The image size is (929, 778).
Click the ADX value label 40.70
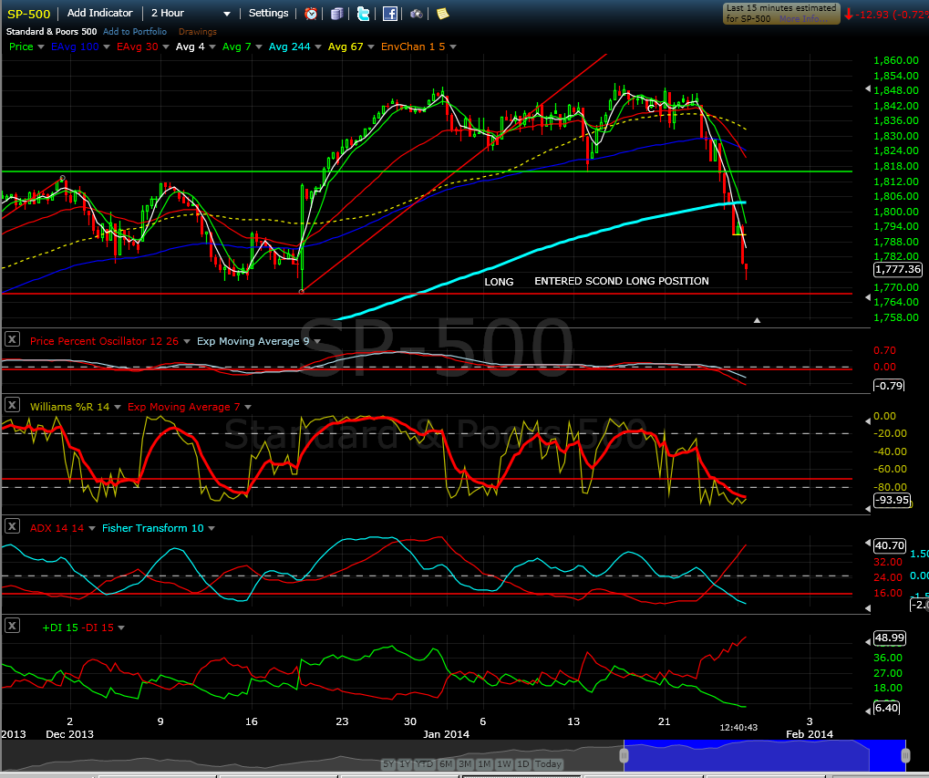click(889, 545)
